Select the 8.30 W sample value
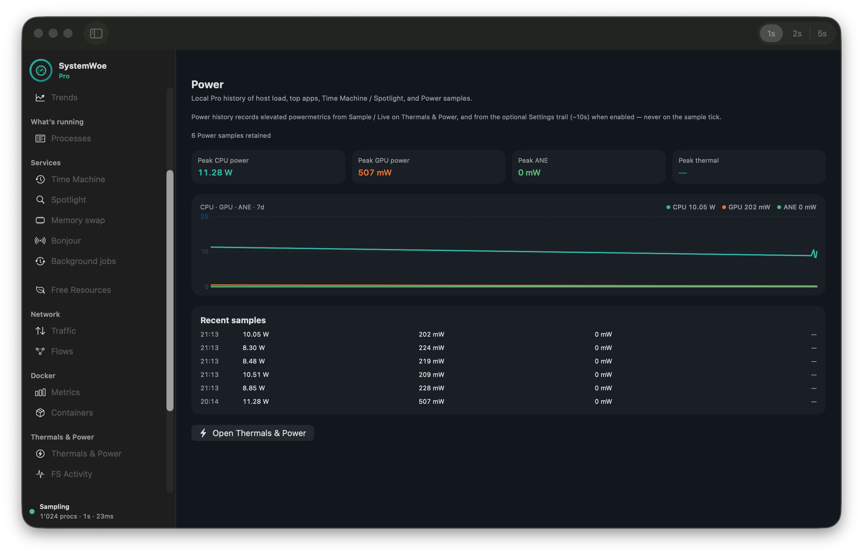863x555 pixels. (x=254, y=348)
